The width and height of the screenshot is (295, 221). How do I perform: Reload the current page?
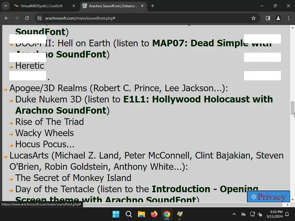click(27, 18)
